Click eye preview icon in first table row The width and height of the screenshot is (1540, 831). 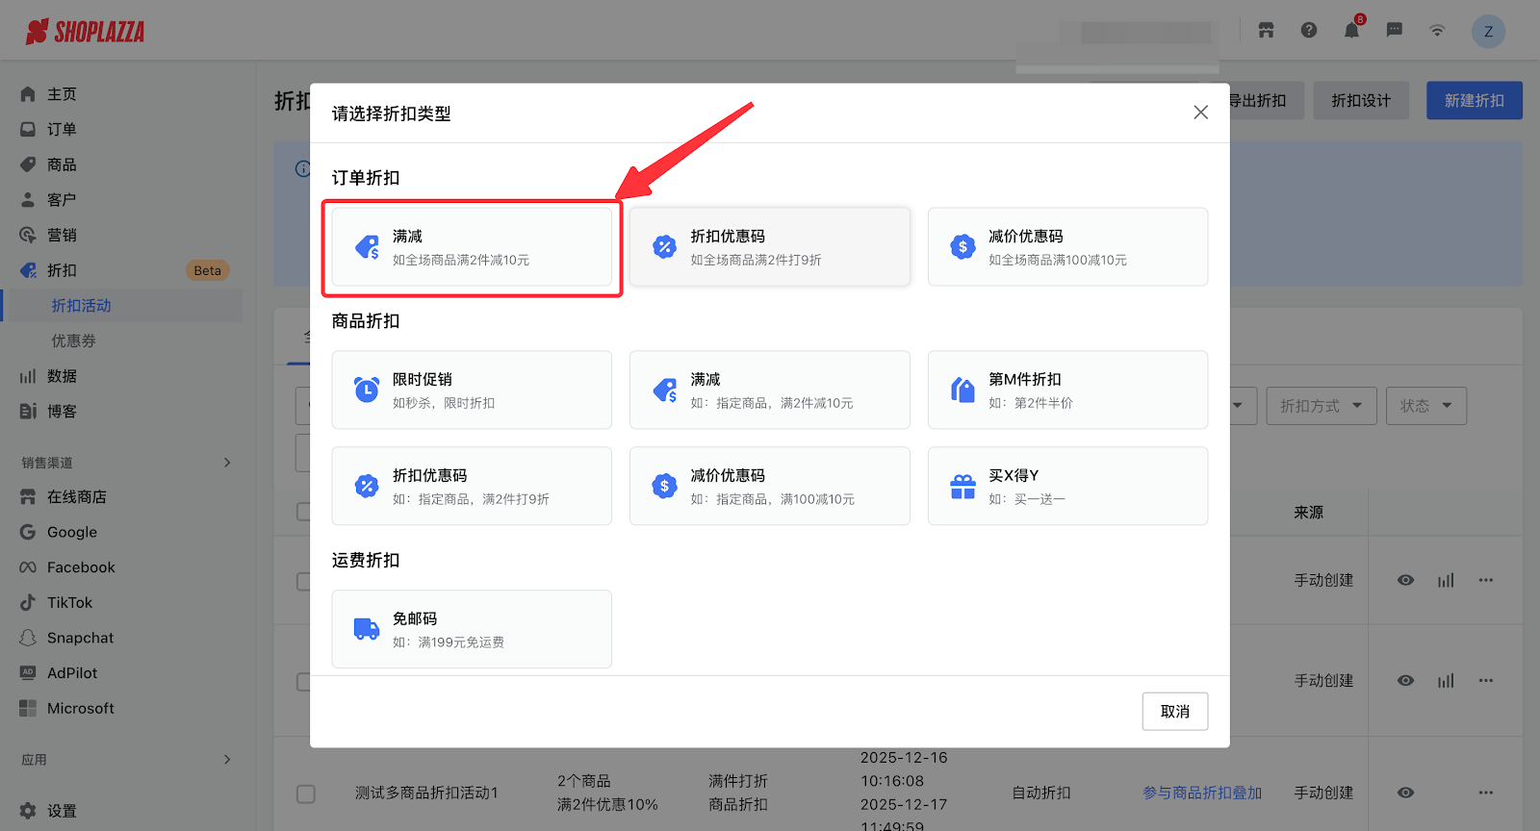pos(1405,581)
